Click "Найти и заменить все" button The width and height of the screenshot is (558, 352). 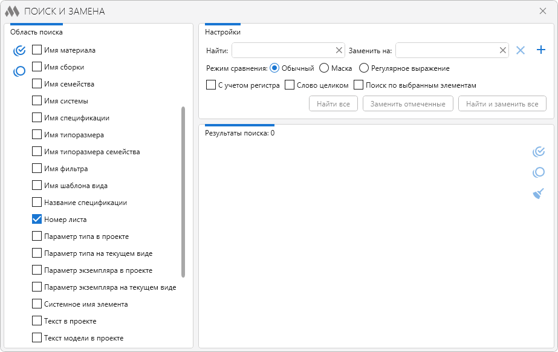tap(502, 104)
